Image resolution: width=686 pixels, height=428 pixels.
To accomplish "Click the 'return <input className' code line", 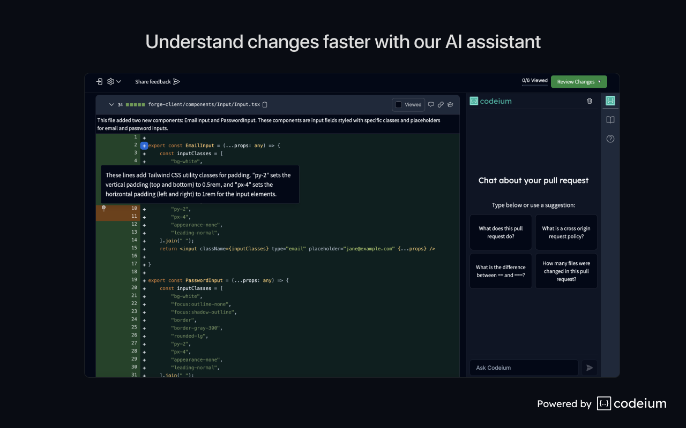I will click(x=297, y=248).
